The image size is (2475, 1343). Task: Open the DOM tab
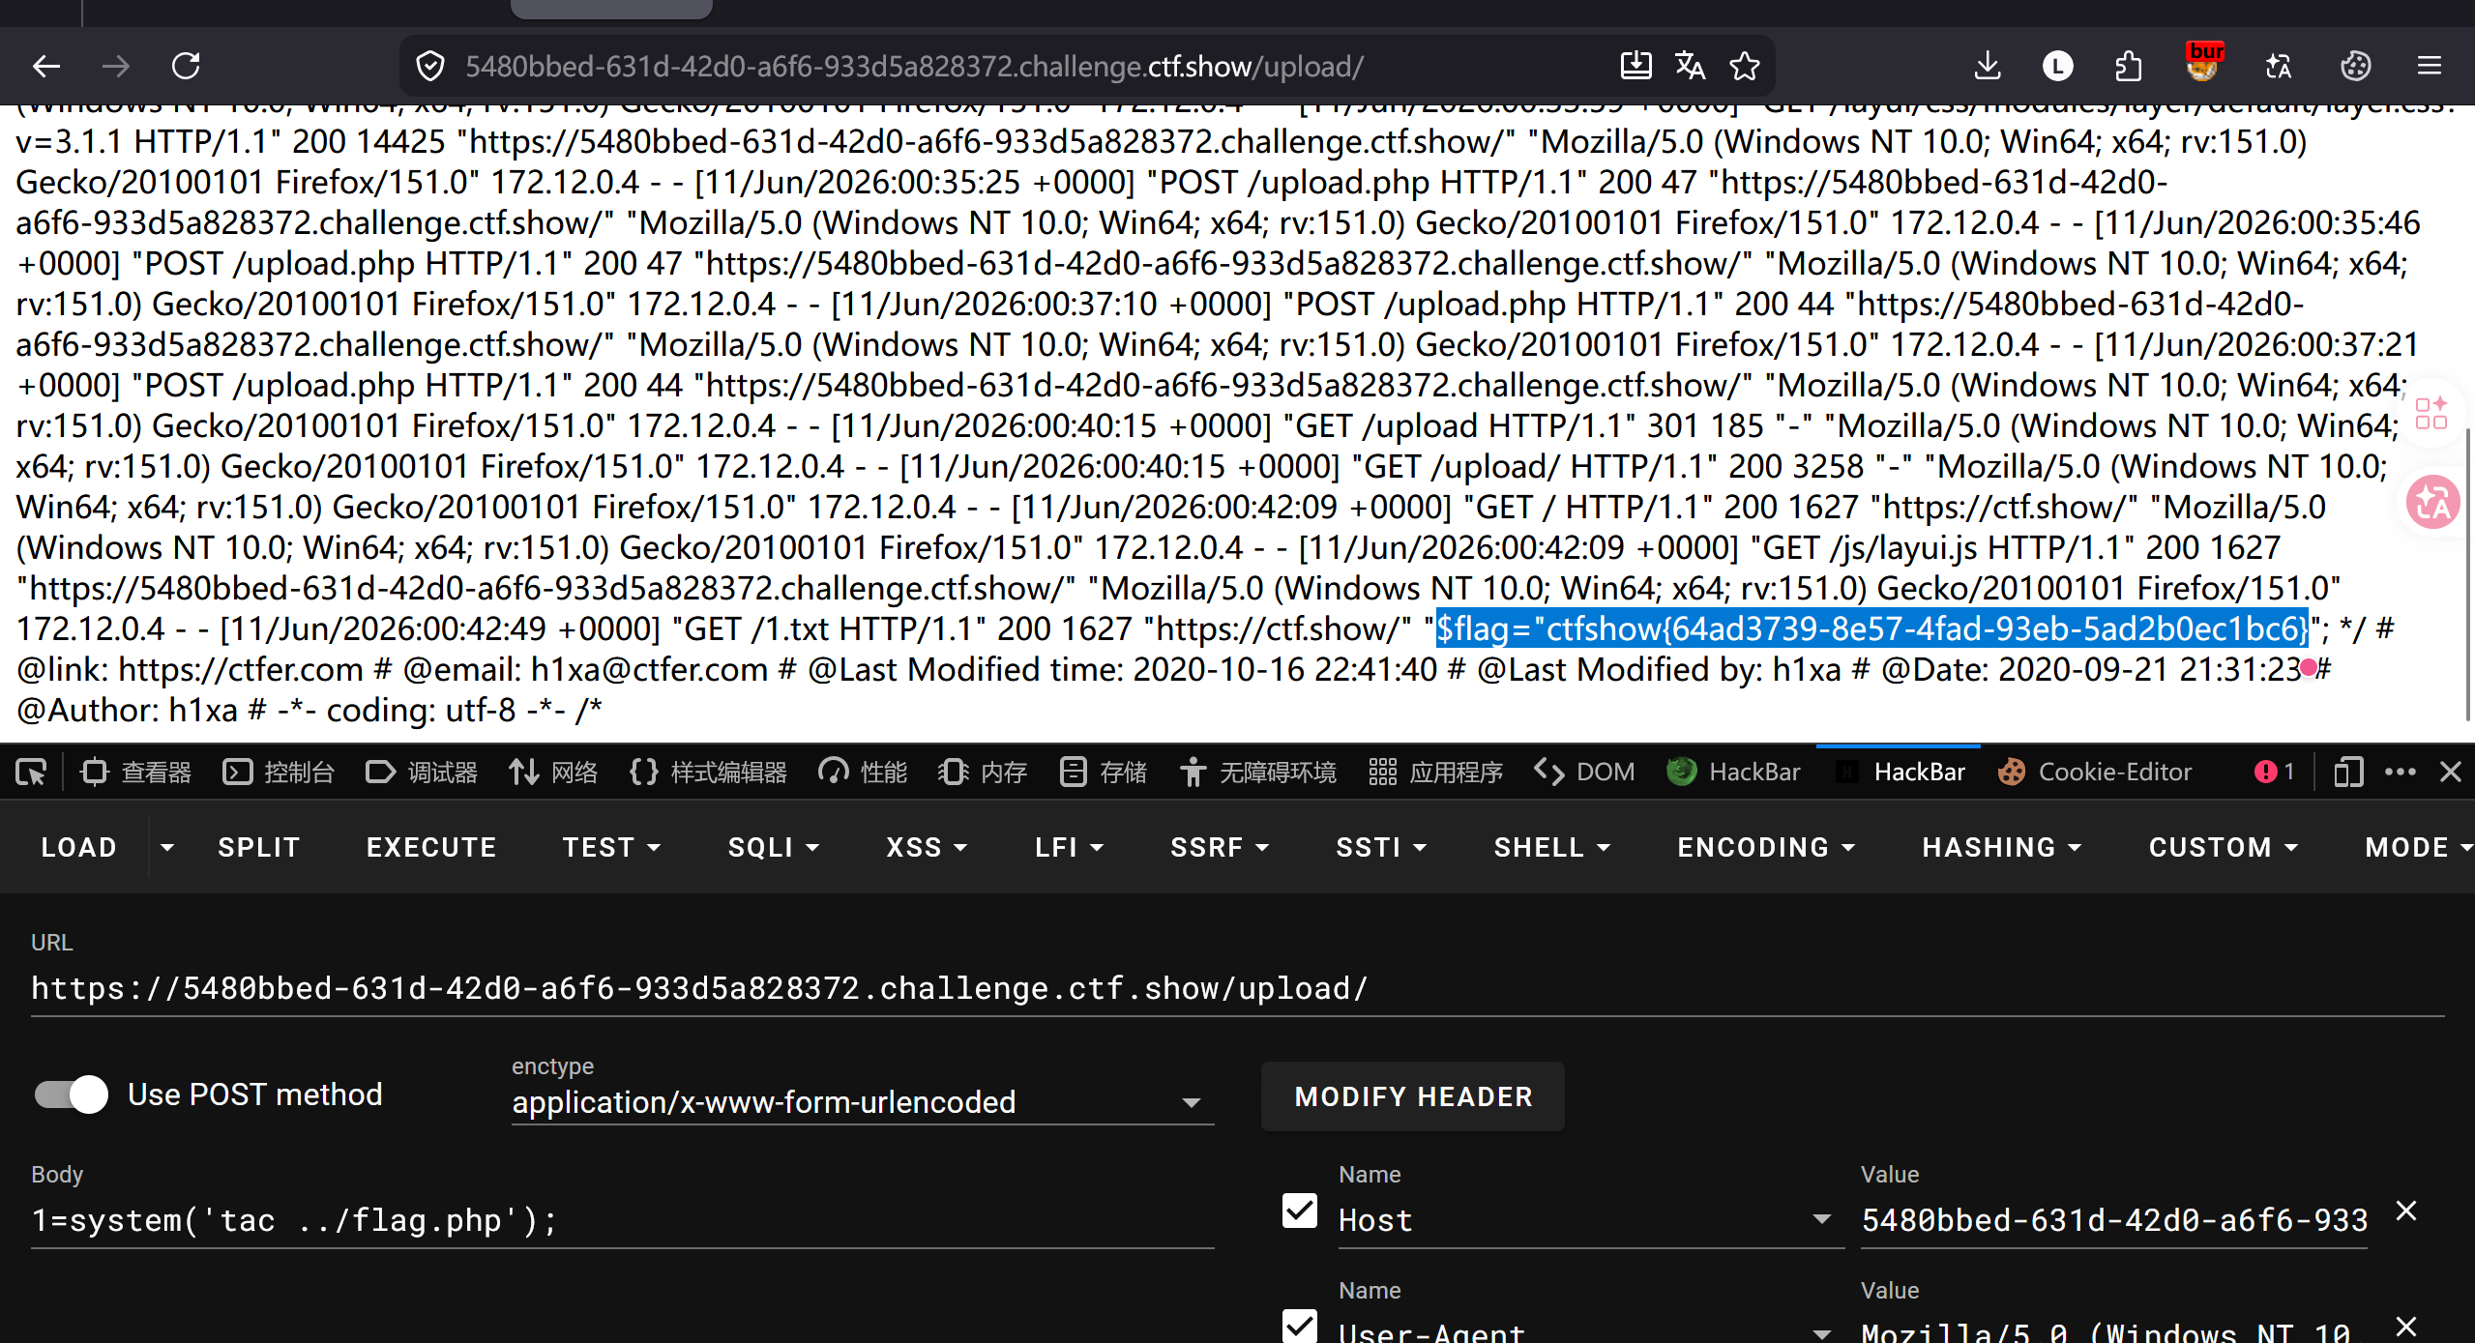(x=1584, y=773)
